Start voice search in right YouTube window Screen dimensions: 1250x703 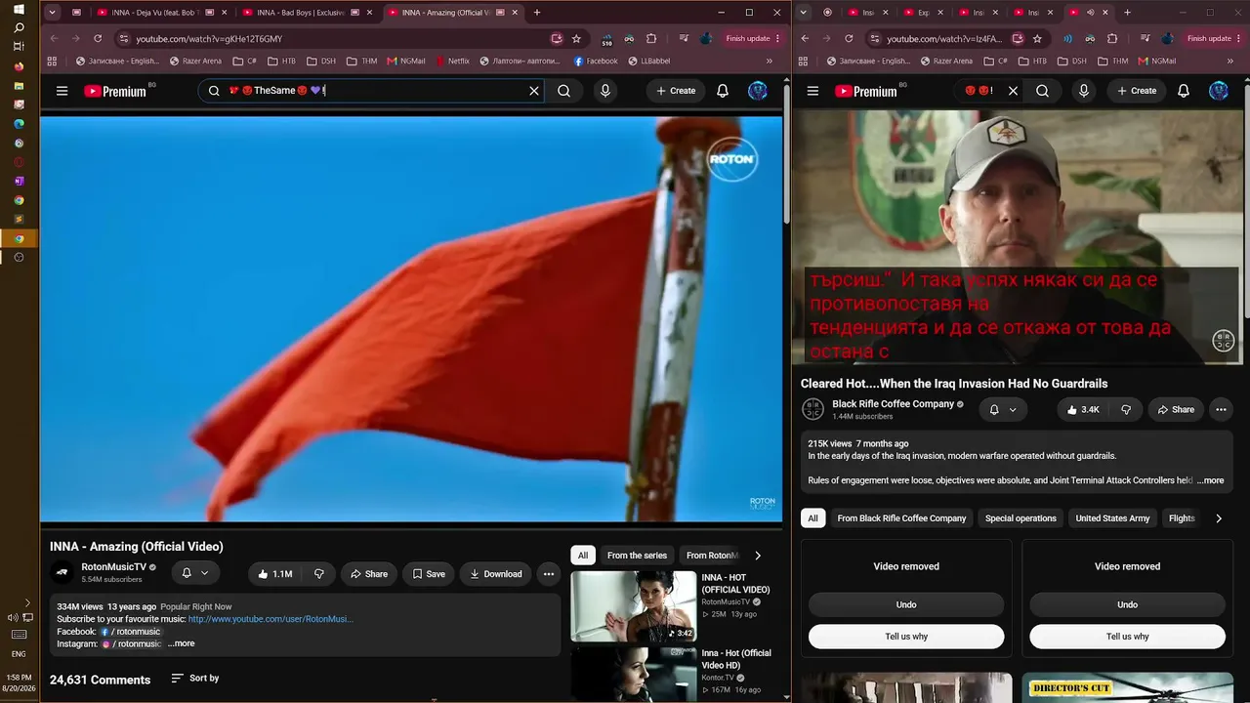click(x=1083, y=91)
